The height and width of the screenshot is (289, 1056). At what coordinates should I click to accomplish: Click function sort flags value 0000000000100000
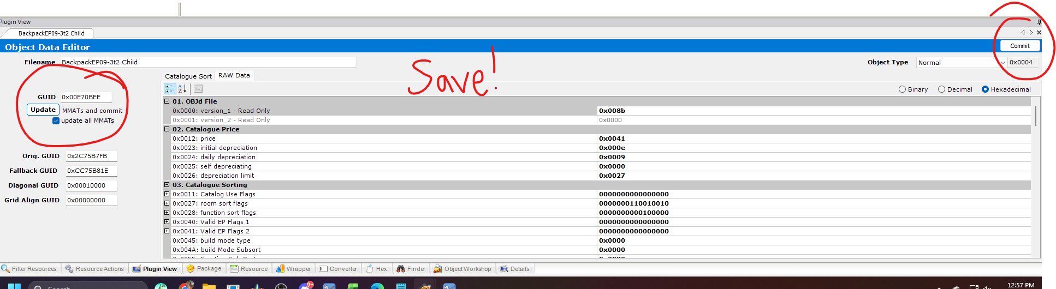click(814, 213)
